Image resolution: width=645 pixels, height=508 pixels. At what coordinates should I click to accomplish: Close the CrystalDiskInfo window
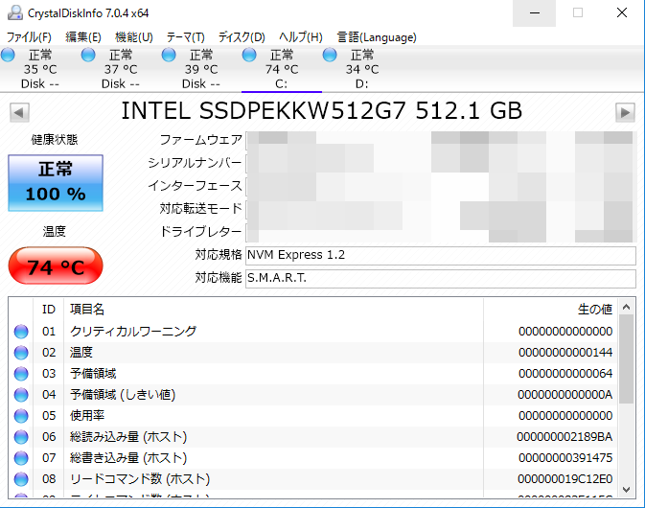tap(622, 13)
